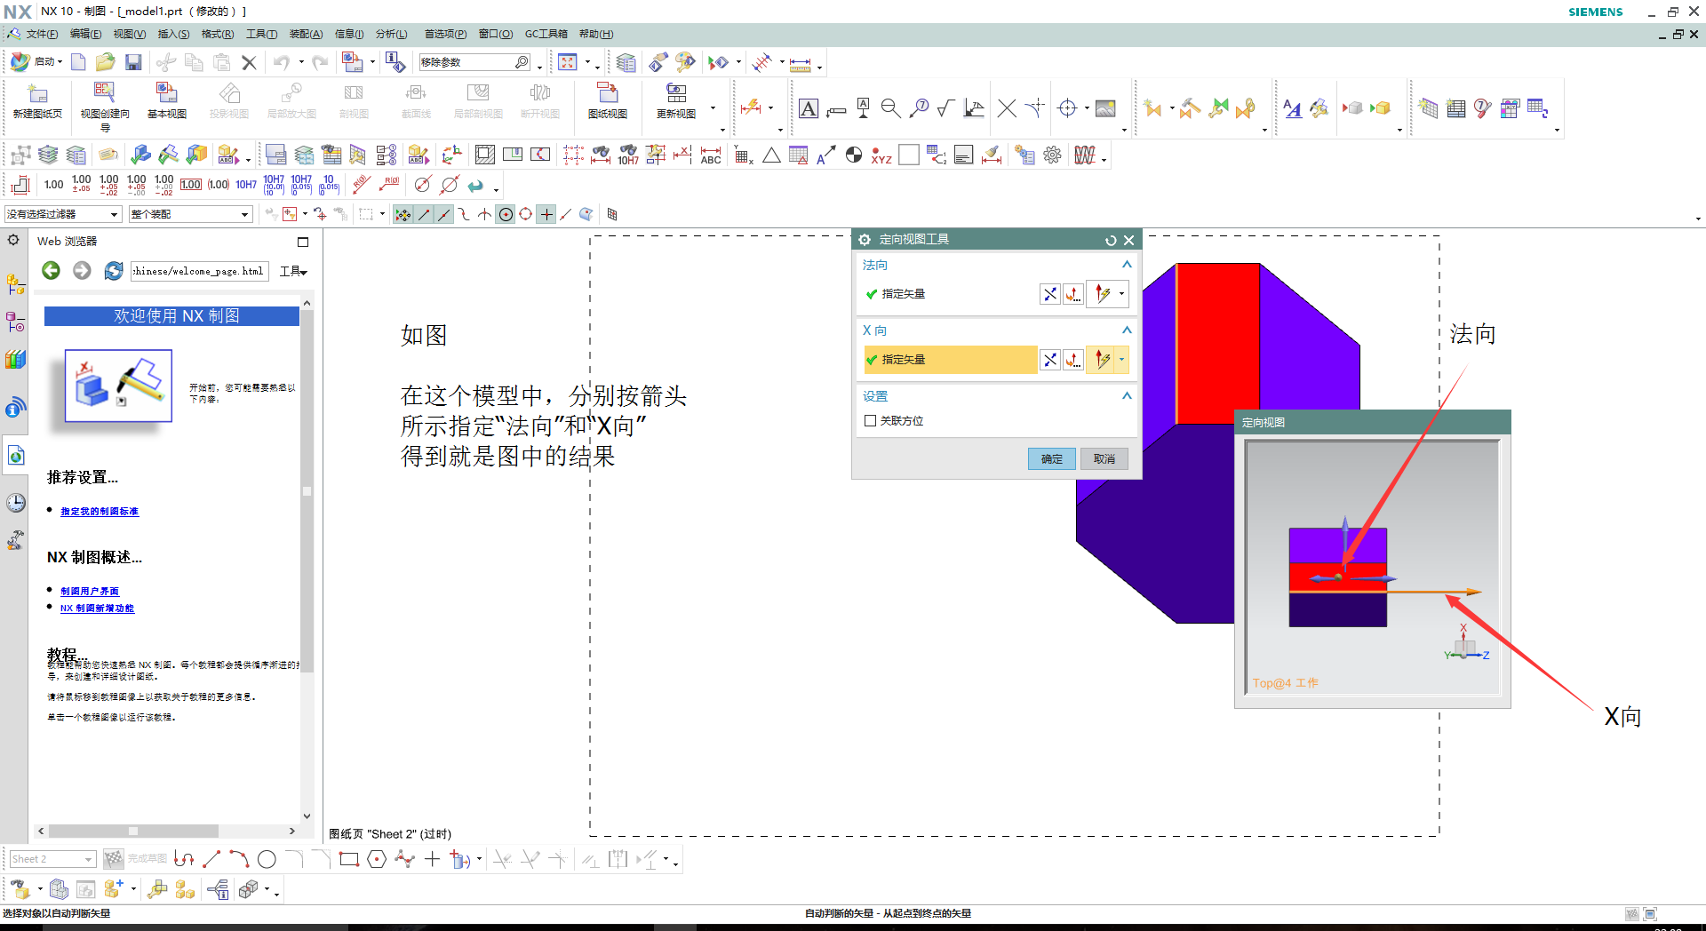This screenshot has height=931, width=1706.
Task: Open the 法向 vector type dropdown arrow
Action: [1121, 294]
